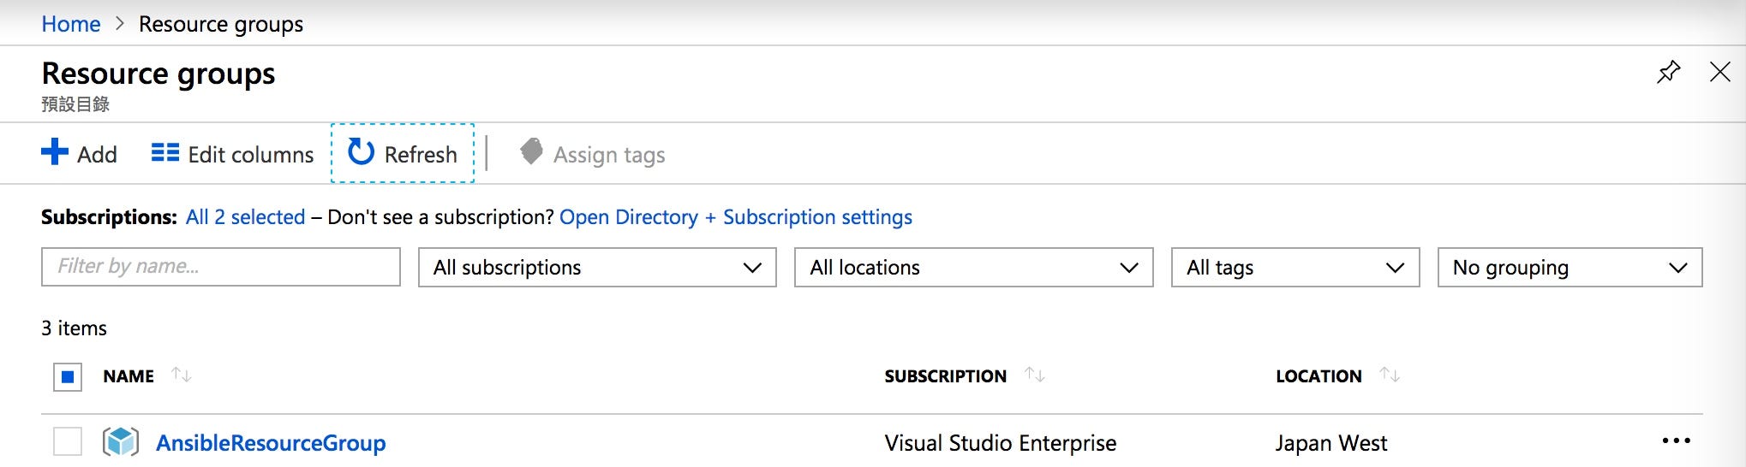1746x467 pixels.
Task: Click the Visual Studio Enterprise cell
Action: click(1001, 443)
